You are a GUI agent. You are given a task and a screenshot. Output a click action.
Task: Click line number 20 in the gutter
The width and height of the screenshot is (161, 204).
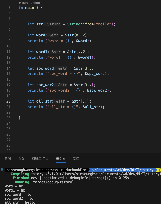[x=8, y=101]
